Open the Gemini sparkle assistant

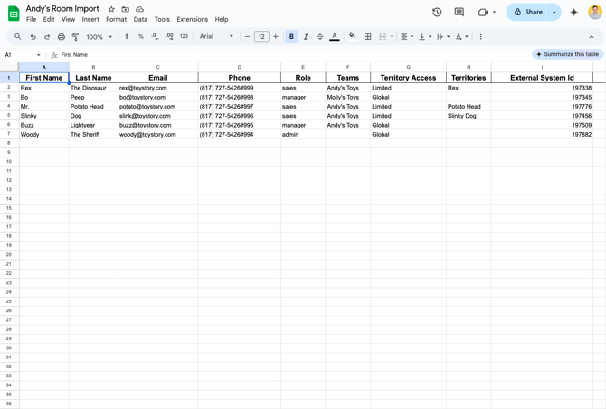tap(574, 13)
